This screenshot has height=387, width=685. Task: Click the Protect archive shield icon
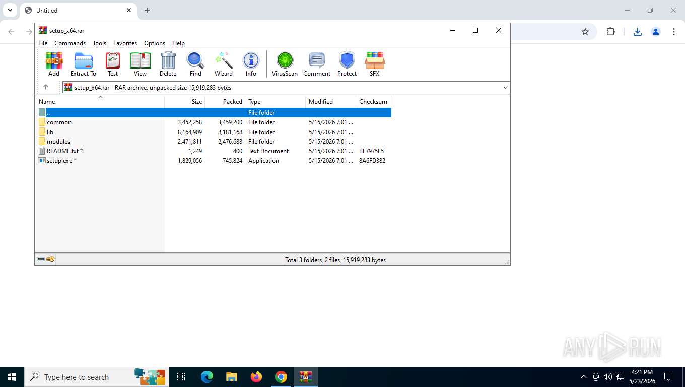click(x=347, y=64)
